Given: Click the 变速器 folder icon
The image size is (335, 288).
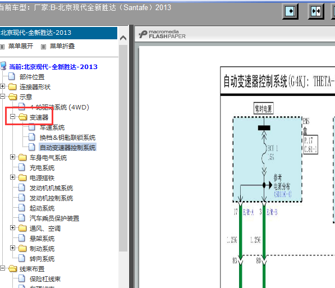Looking at the screenshot, I should point(22,117).
